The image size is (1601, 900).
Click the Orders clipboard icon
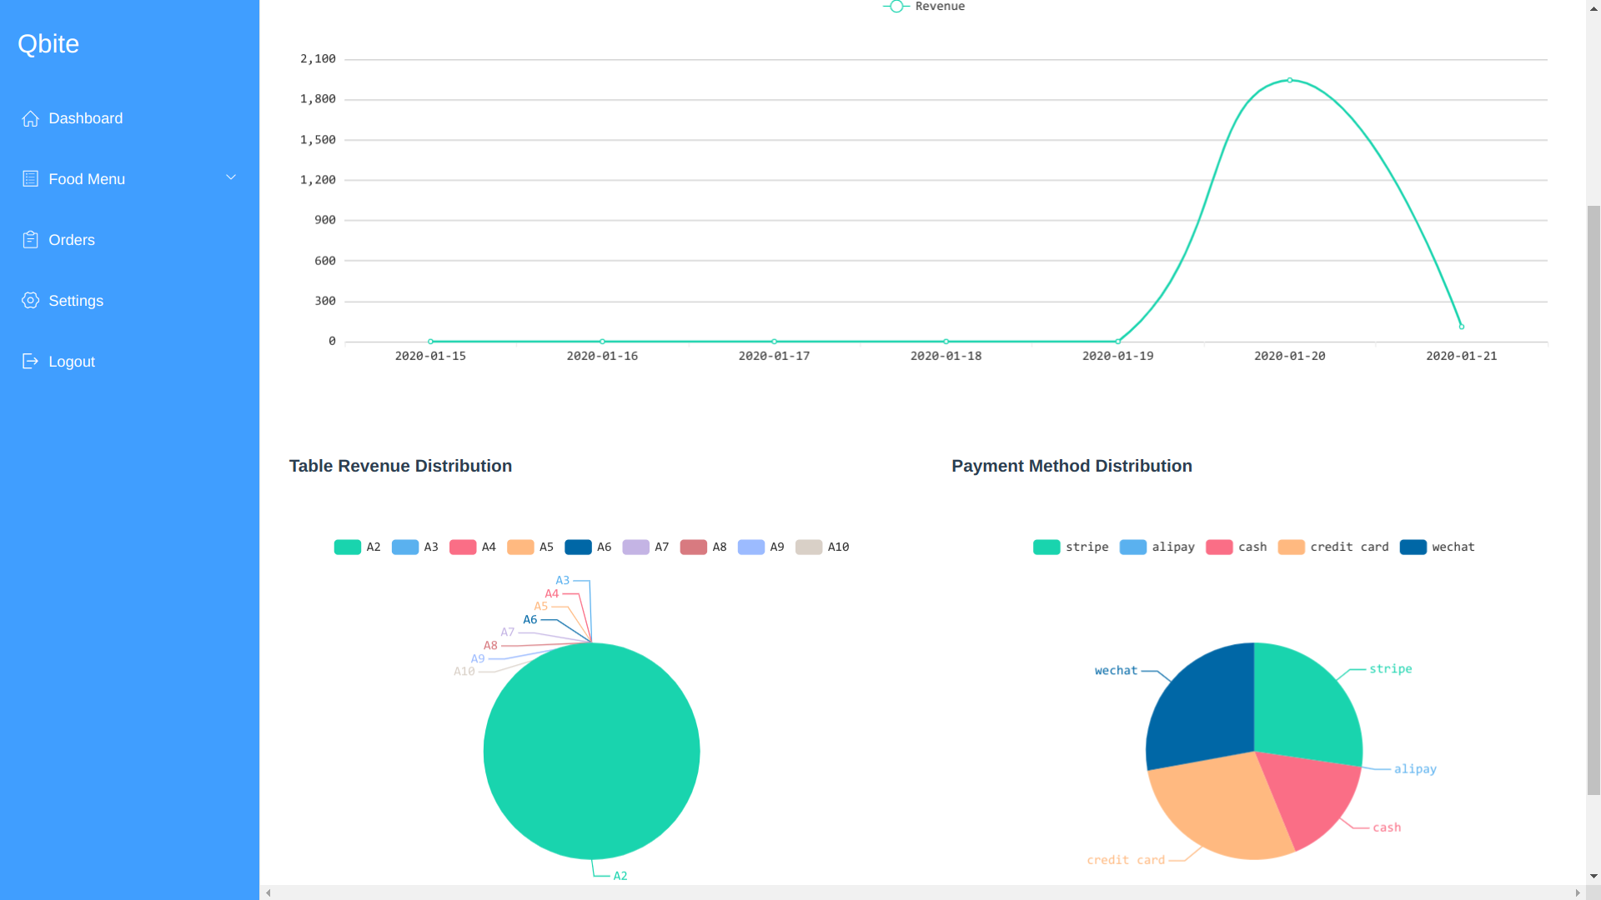31,240
